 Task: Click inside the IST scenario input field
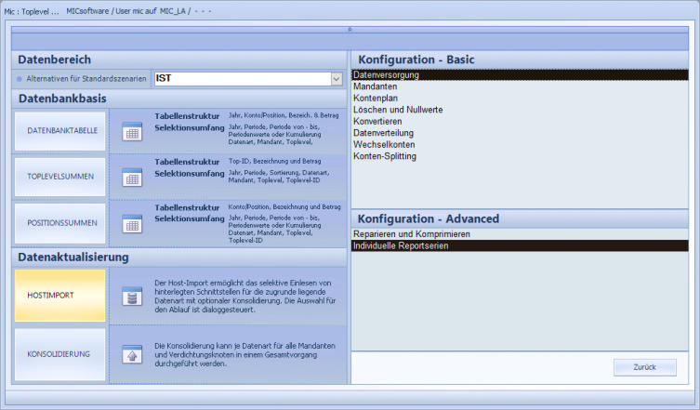click(x=240, y=79)
